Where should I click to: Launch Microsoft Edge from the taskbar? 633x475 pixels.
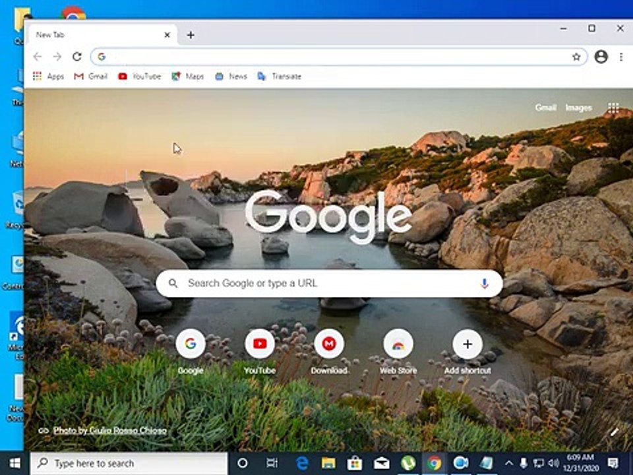302,463
